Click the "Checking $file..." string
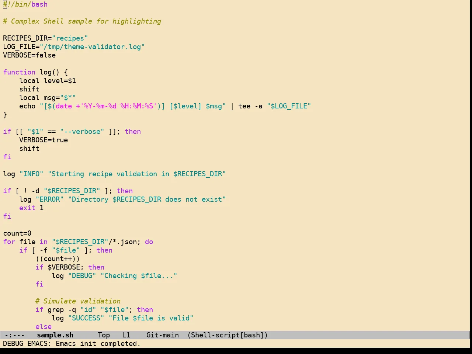The width and height of the screenshot is (472, 354). tap(139, 276)
